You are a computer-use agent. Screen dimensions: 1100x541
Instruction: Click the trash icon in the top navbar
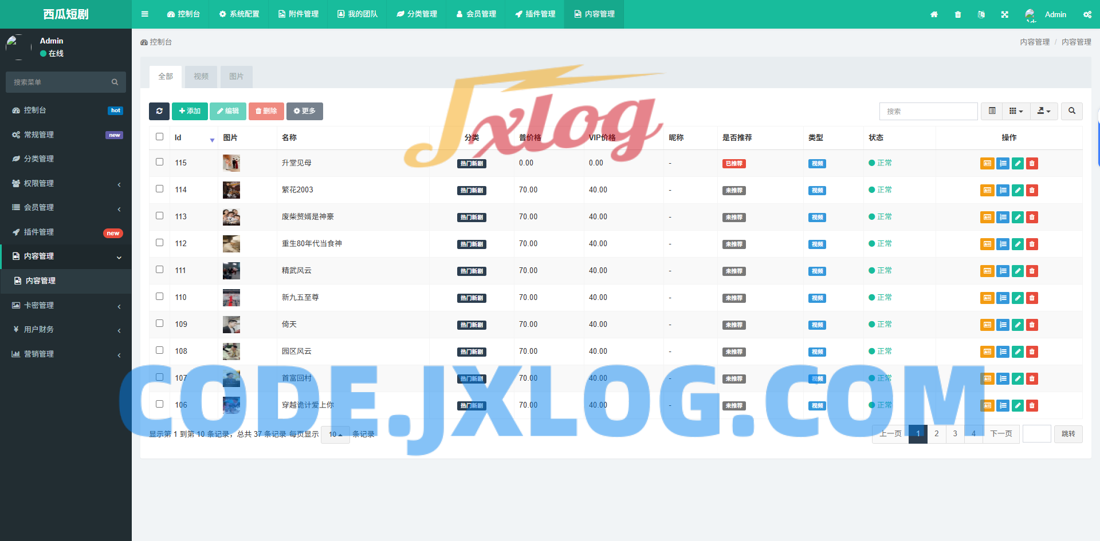coord(957,14)
